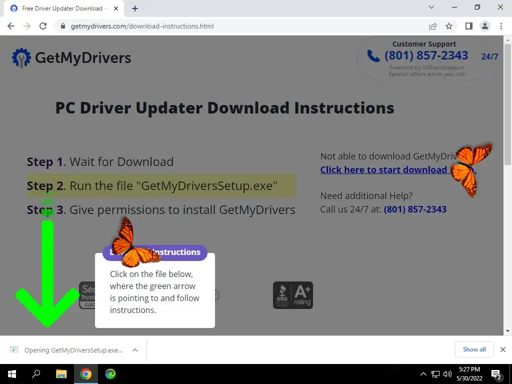Click the BBB A+ rating badge

click(x=293, y=295)
